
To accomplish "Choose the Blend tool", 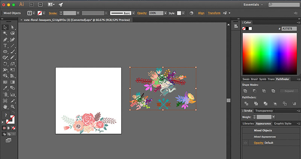I will click(12, 88).
